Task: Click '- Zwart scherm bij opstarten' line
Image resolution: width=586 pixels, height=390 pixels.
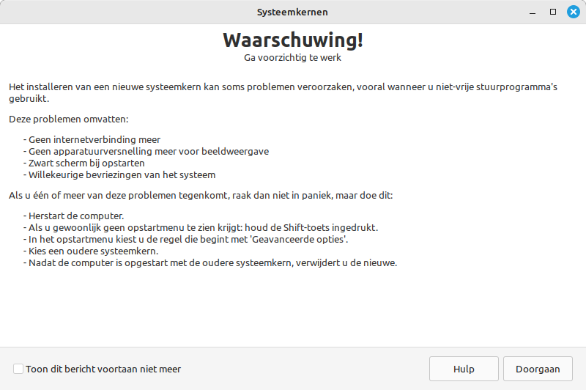Action: (84, 163)
